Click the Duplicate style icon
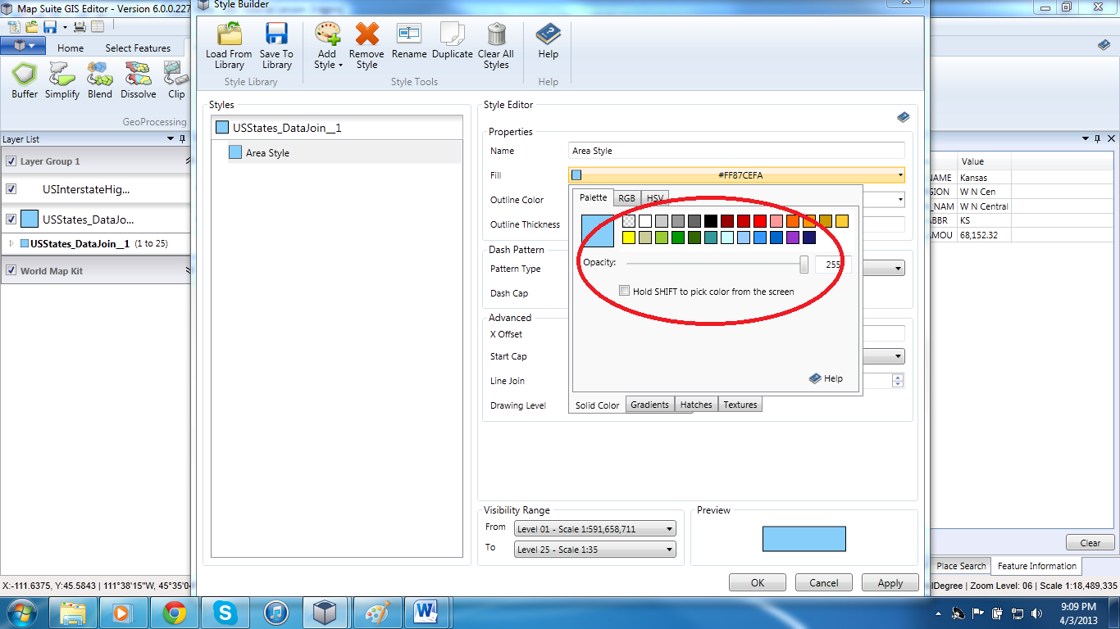 tap(453, 34)
